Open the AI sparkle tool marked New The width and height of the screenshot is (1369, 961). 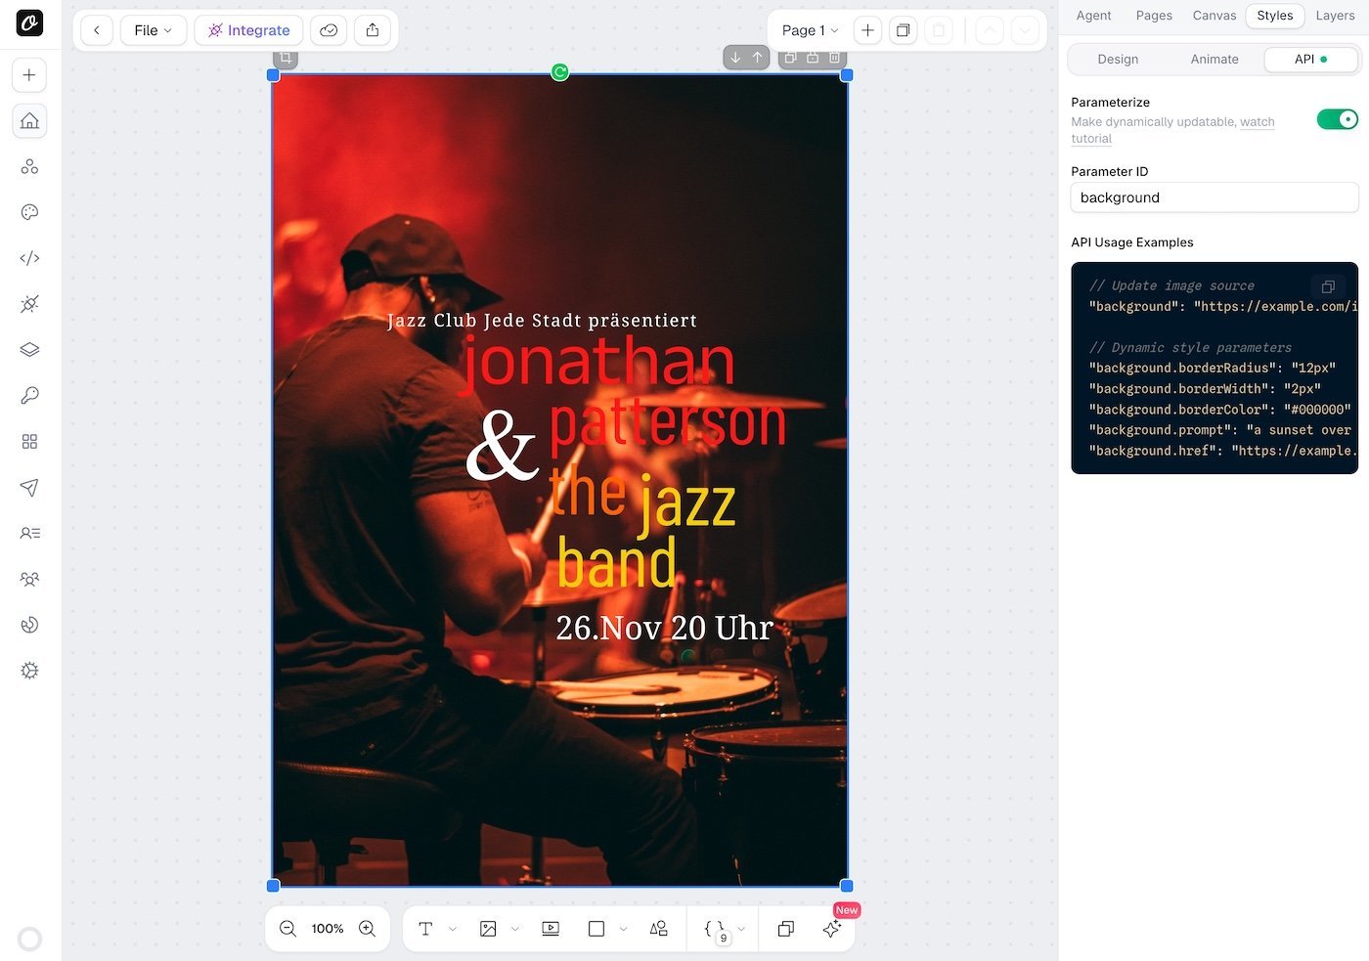[x=832, y=929]
